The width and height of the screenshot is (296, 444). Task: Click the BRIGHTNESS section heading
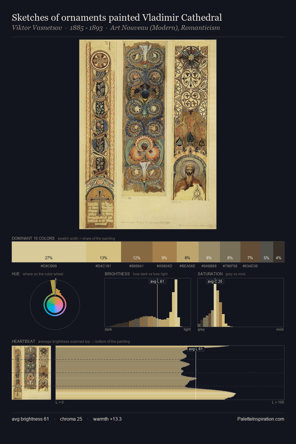pos(117,274)
